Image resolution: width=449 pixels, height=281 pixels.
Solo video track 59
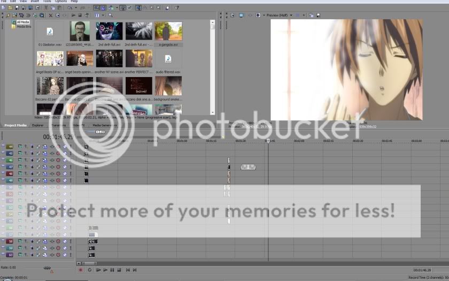(x=71, y=248)
